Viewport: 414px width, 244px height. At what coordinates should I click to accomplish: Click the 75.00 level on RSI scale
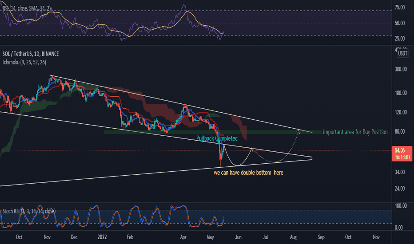tap(400, 8)
